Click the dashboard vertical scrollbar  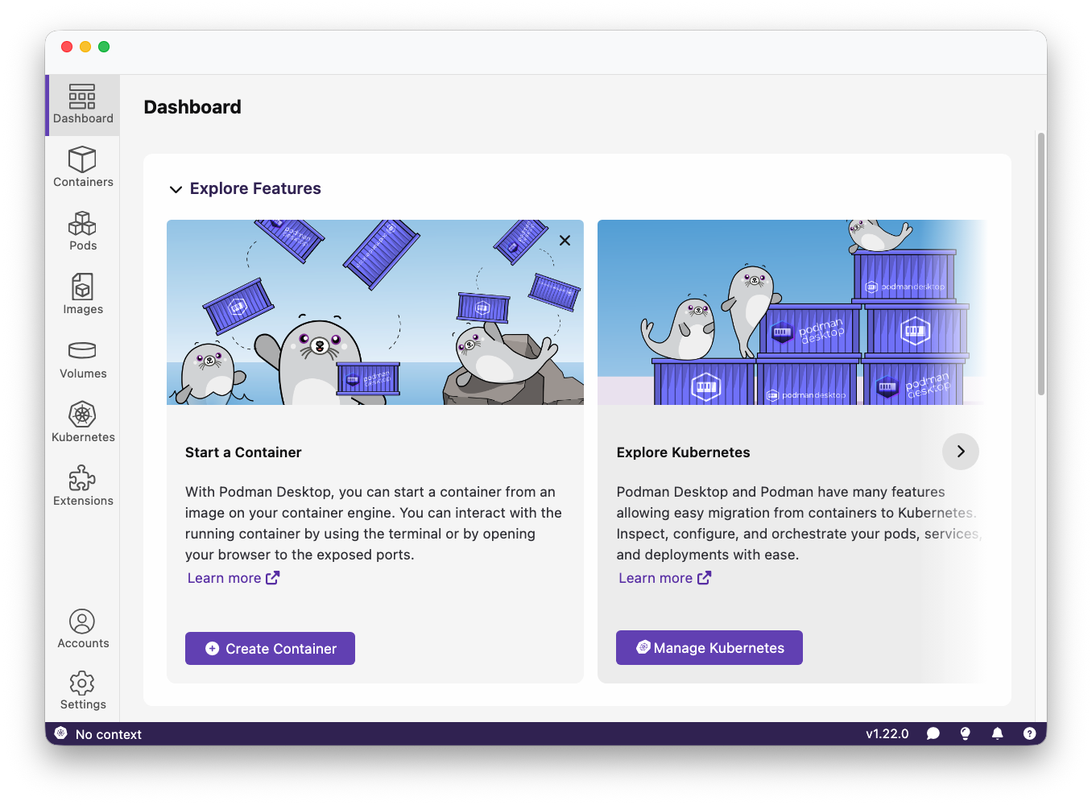[1040, 264]
